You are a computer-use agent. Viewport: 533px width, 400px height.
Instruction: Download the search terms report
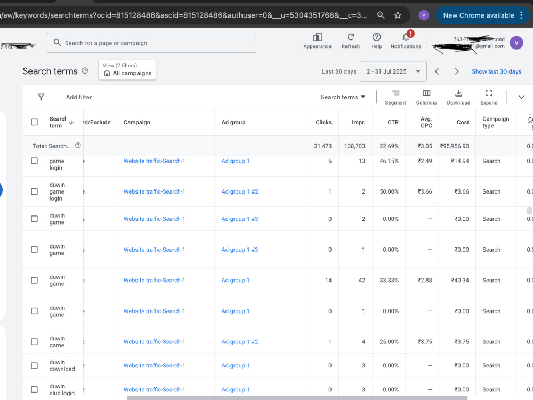(458, 97)
